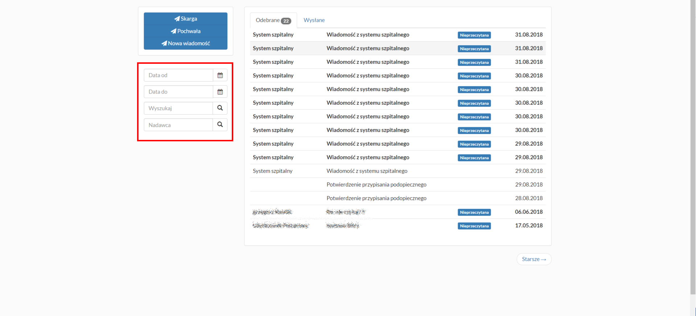Compose with Nowa wiadomość button
Screen dimensions: 696x316
(185, 43)
